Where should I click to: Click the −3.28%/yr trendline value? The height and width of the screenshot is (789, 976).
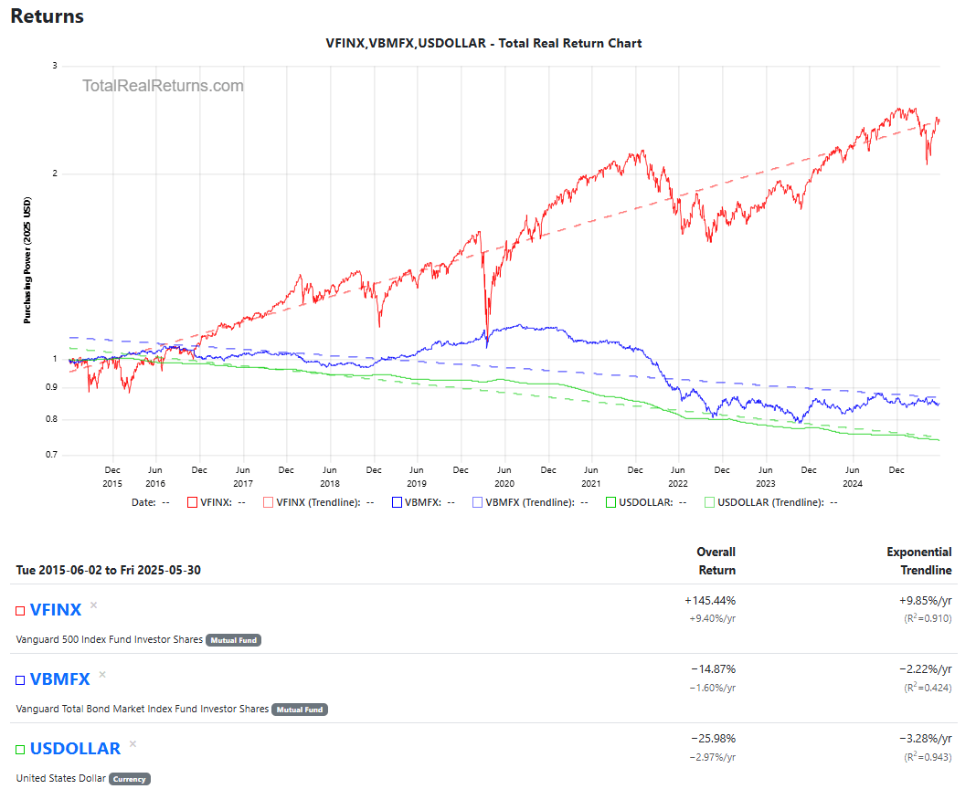(x=925, y=739)
